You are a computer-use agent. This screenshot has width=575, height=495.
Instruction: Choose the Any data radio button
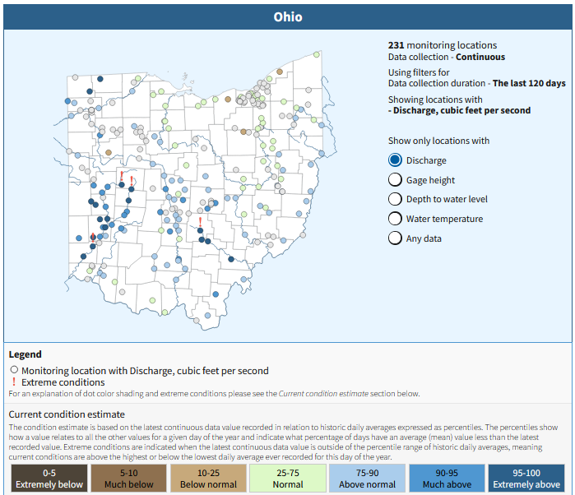click(395, 238)
